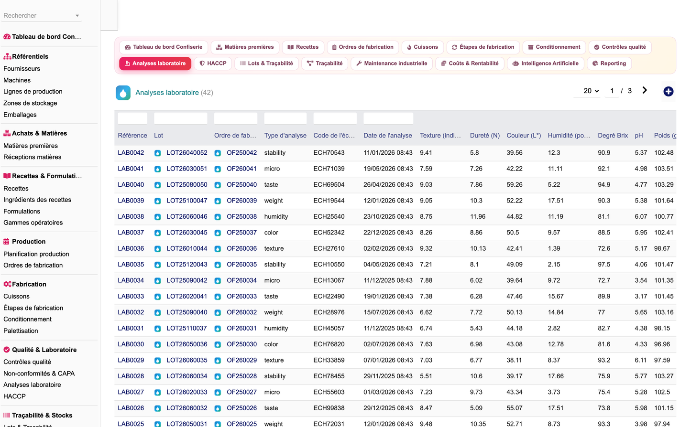
Task: Open the Contrôles qualité tab
Action: click(620, 47)
